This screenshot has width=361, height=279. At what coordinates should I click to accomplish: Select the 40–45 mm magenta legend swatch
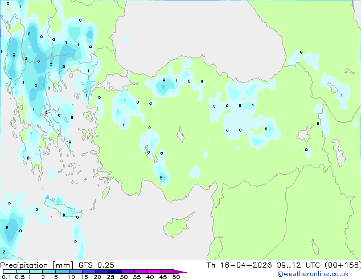pyautogui.click(x=154, y=272)
